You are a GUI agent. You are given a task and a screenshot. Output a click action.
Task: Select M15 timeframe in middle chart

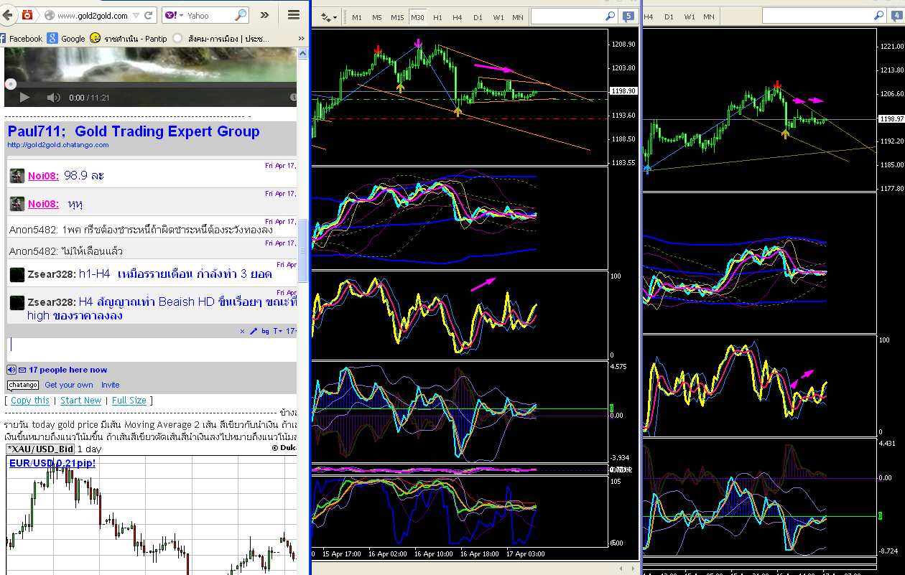pyautogui.click(x=397, y=17)
